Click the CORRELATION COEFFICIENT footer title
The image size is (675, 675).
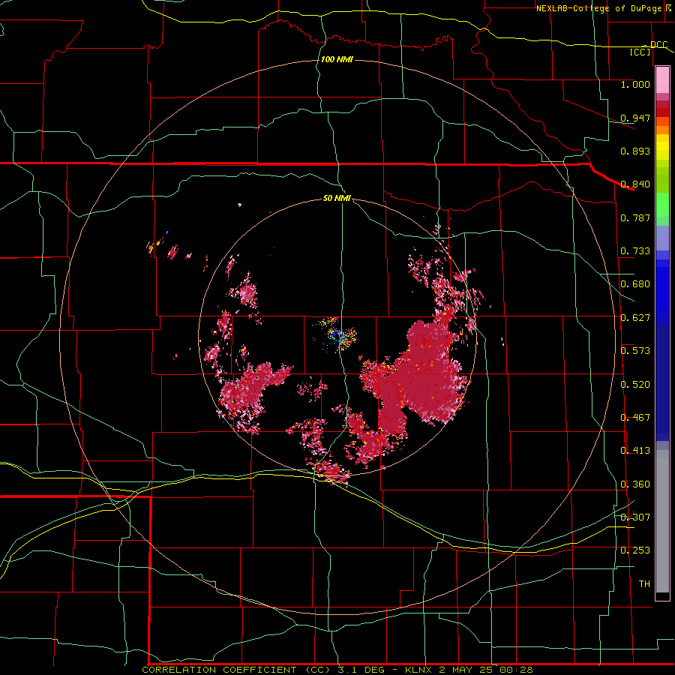click(x=222, y=670)
